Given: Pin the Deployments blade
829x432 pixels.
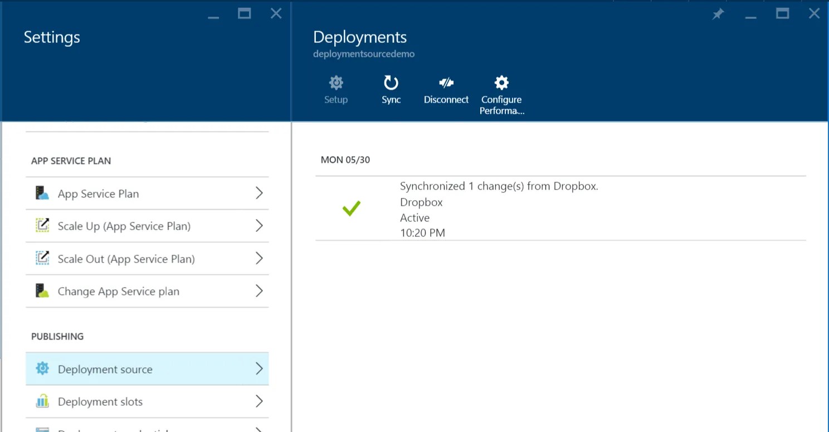Looking at the screenshot, I should 718,14.
